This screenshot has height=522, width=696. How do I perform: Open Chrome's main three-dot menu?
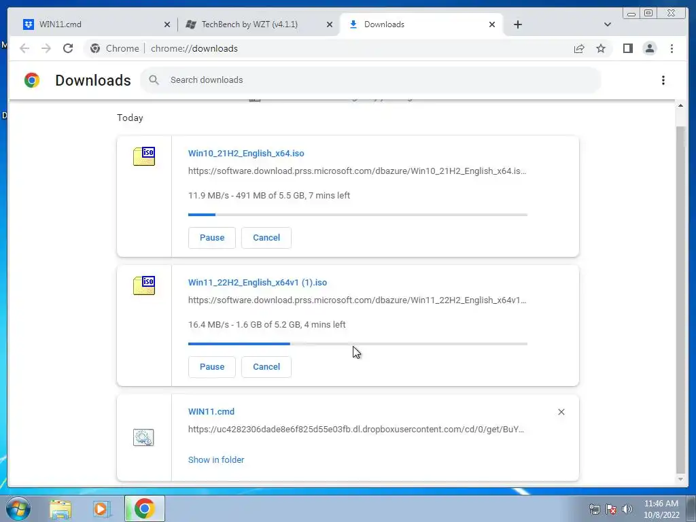(x=672, y=48)
